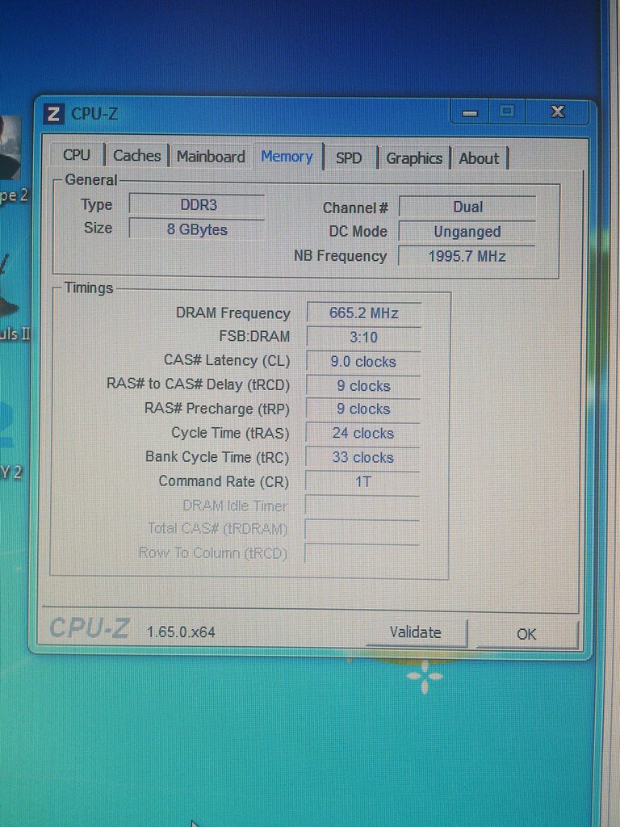Click the RAS# Precharge (tRP) label
Viewport: 620px width, 827px height.
pos(217,409)
